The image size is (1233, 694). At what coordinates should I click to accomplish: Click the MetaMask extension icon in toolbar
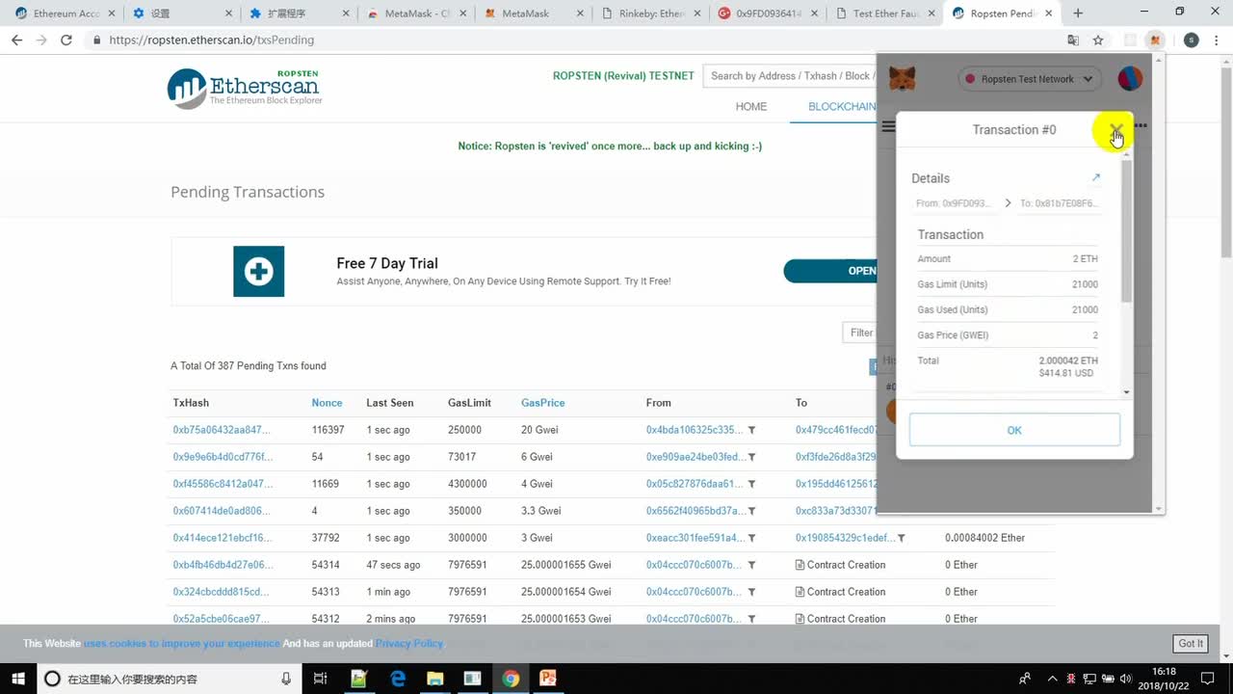click(1156, 40)
